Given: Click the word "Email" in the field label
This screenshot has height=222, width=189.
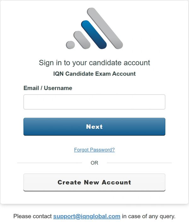Looking at the screenshot, I should [31, 88].
